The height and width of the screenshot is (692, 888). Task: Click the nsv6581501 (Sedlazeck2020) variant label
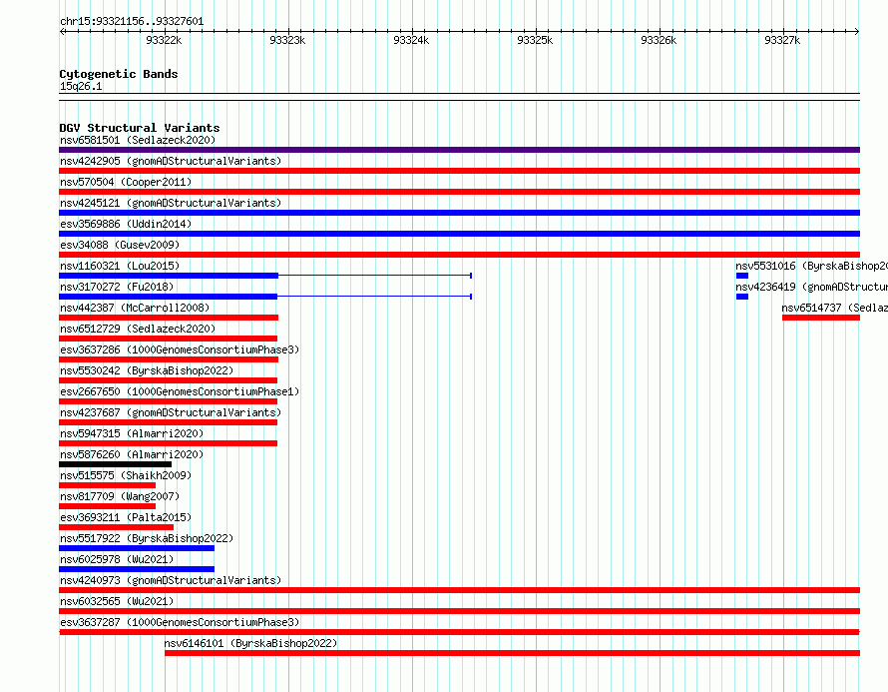pyautogui.click(x=138, y=140)
